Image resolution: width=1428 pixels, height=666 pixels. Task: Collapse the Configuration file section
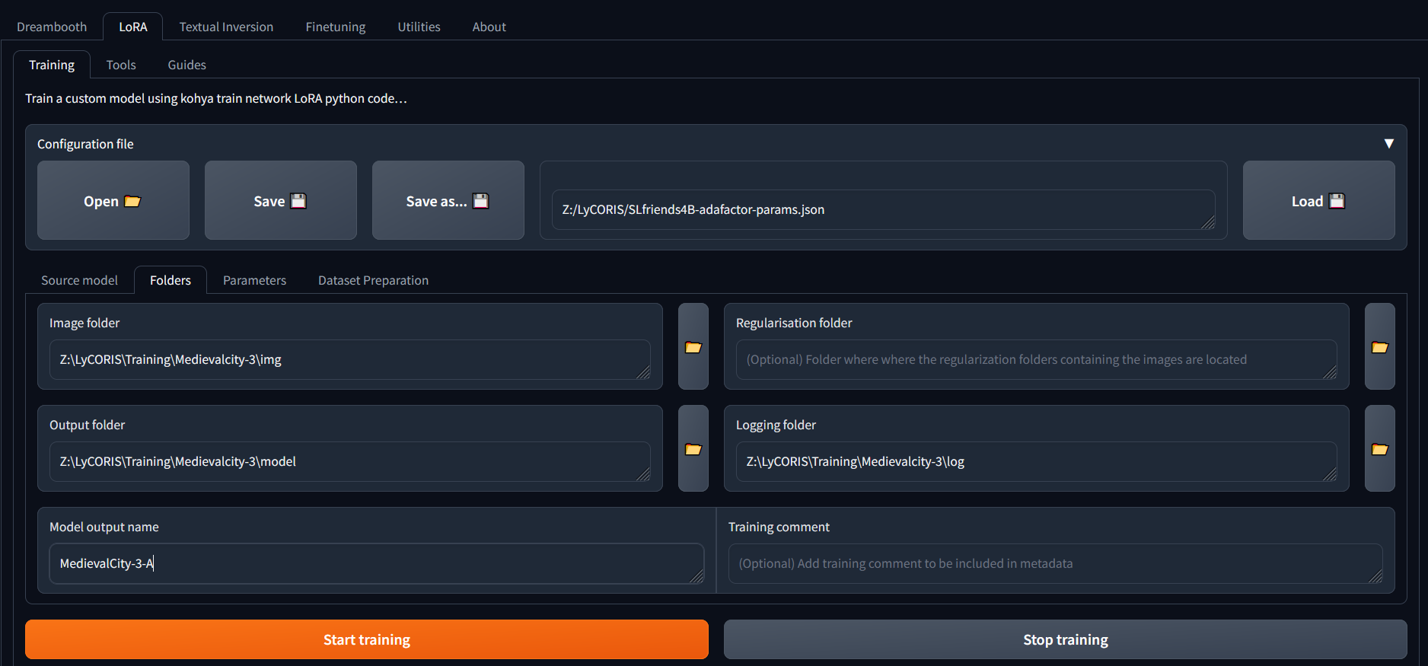1388,144
